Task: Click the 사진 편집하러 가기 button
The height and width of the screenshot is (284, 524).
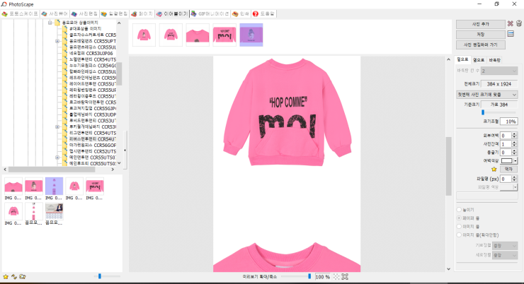Action: tap(480, 45)
